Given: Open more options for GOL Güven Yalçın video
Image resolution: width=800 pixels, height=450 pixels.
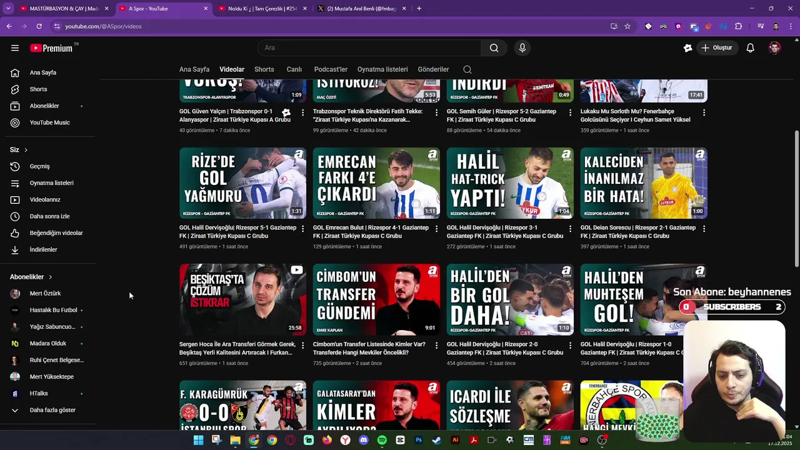Looking at the screenshot, I should 302,112.
